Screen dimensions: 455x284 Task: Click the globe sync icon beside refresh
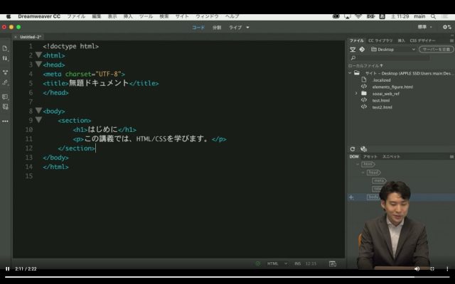363,149
